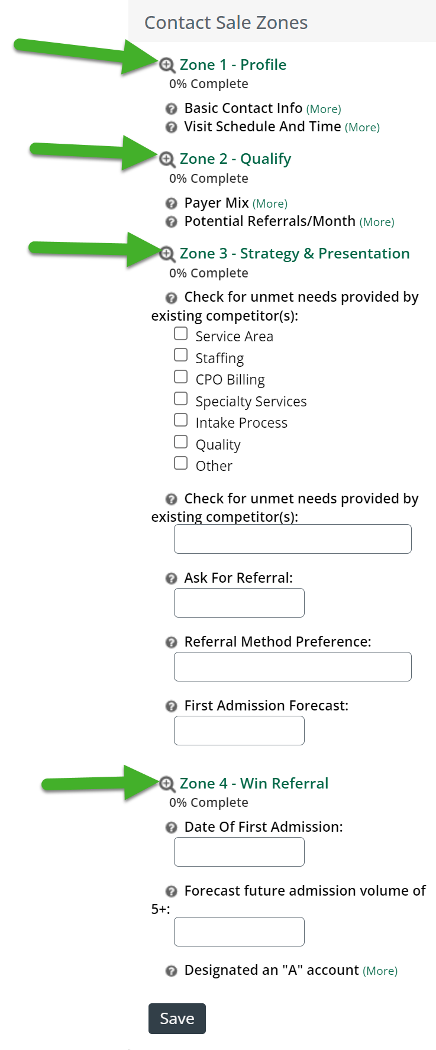Show More for Designated an "A" account
Viewport: 436px width, 1050px height.
coord(380,971)
